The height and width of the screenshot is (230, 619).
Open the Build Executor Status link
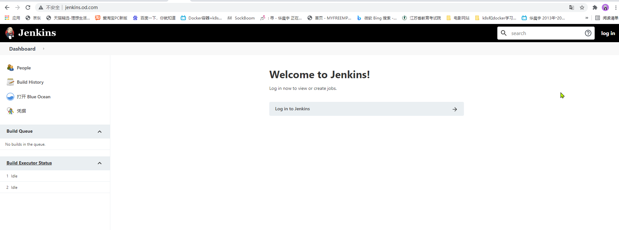[29, 163]
